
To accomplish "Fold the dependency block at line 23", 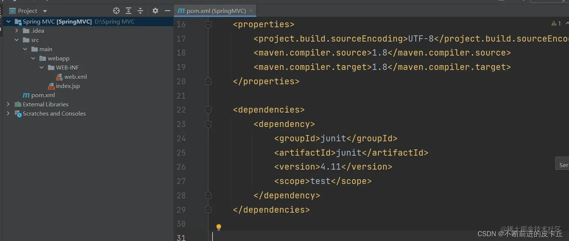I will pyautogui.click(x=208, y=124).
